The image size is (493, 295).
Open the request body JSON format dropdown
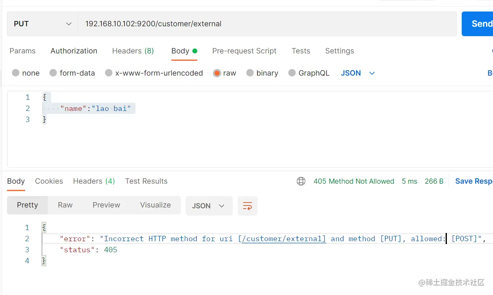(358, 73)
